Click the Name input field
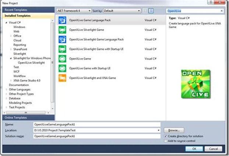The width and height of the screenshot is (229, 156). point(97,125)
